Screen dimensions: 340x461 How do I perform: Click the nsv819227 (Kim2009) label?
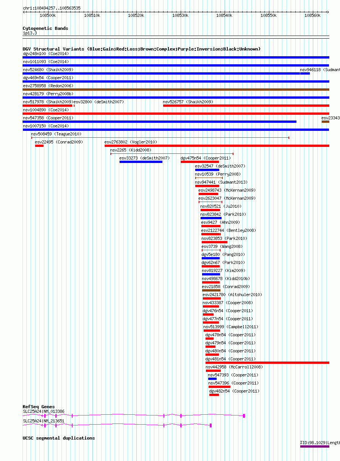(x=223, y=270)
